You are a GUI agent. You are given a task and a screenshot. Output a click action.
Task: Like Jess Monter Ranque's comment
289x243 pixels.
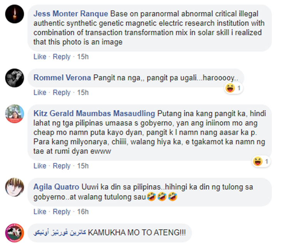tap(40, 57)
